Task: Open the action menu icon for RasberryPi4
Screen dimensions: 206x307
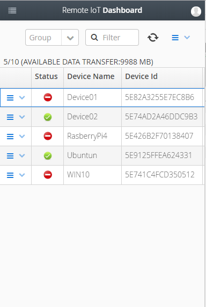Action: pos(10,136)
